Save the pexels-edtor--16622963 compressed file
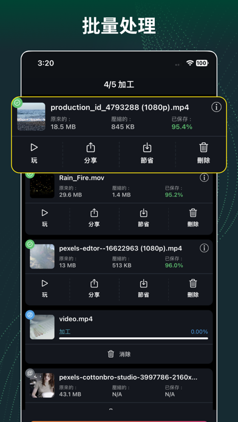 (143, 289)
